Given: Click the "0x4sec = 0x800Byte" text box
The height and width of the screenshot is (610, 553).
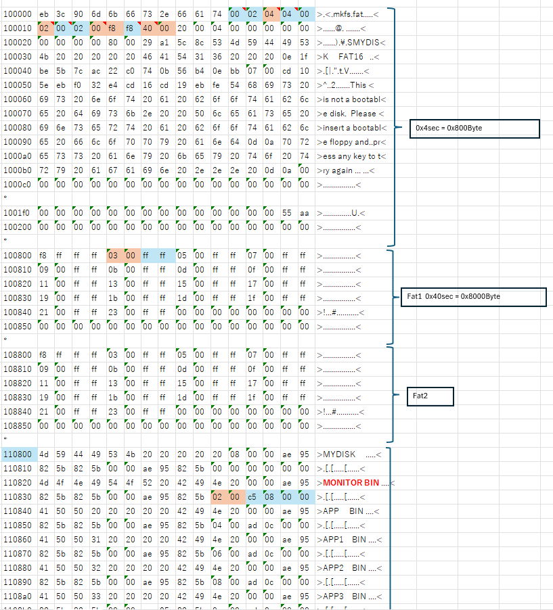Looking at the screenshot, I should click(x=474, y=128).
